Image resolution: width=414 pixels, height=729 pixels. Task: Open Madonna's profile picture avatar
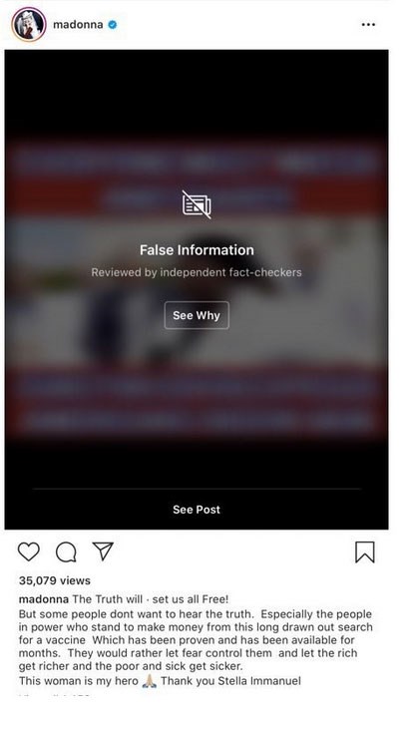coord(29,24)
